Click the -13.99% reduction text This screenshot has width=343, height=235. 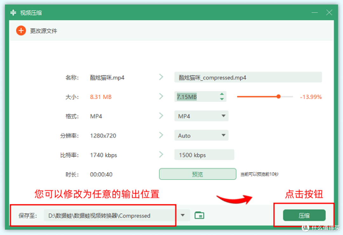311,97
